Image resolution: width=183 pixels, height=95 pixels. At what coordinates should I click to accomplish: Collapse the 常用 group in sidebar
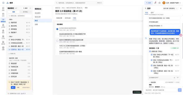(x=8, y=20)
